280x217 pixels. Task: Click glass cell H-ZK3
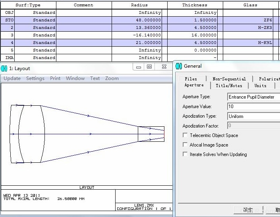click(248, 28)
